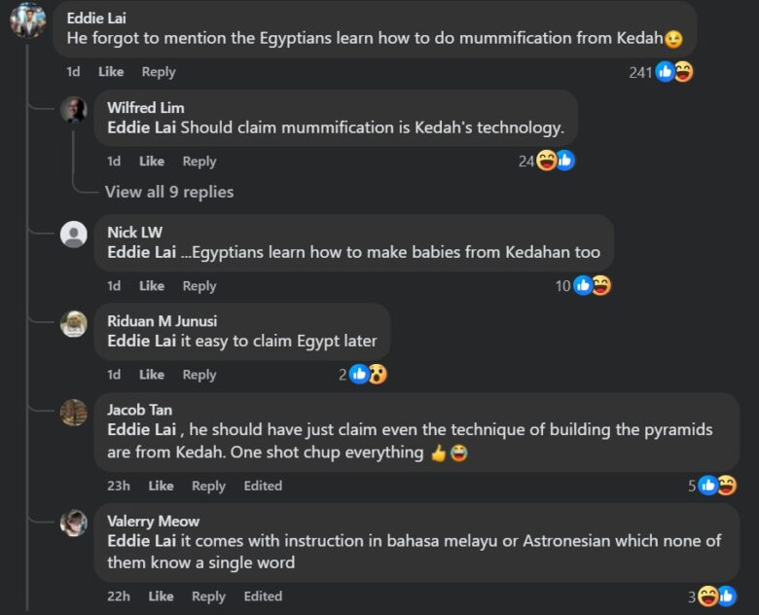Image resolution: width=759 pixels, height=615 pixels.
Task: Click Wilfred Lim's avatar
Action: pos(74,109)
